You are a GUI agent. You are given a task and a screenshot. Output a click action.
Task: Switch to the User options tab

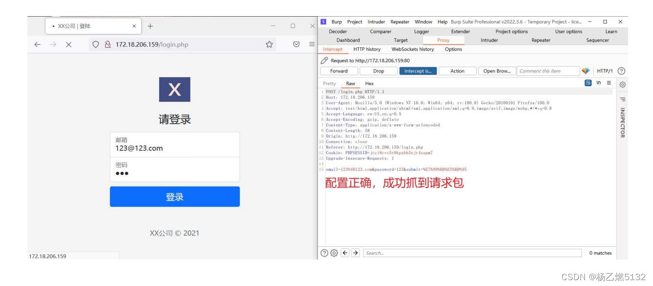[x=568, y=32]
